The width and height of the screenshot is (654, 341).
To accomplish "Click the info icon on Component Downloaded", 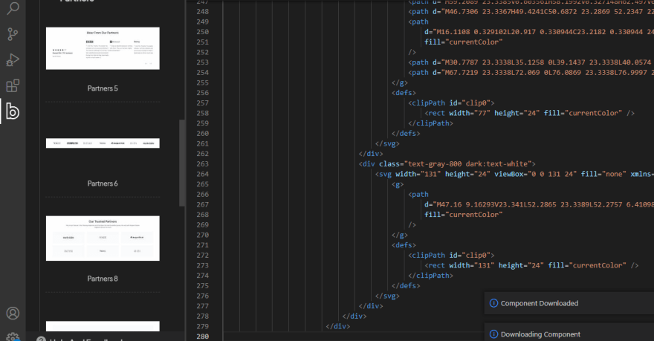I will 493,303.
